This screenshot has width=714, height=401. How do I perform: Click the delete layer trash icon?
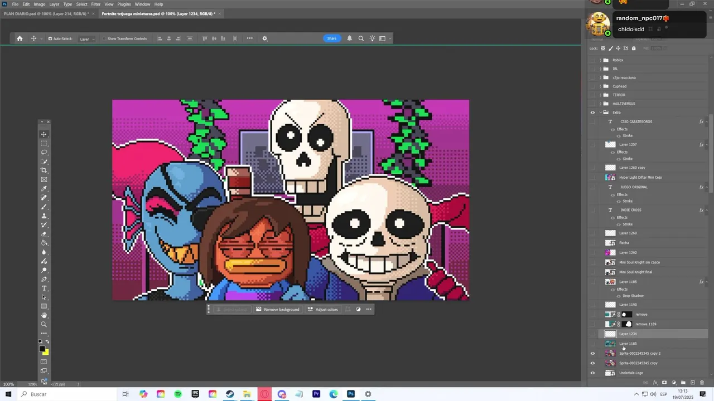tap(702, 383)
